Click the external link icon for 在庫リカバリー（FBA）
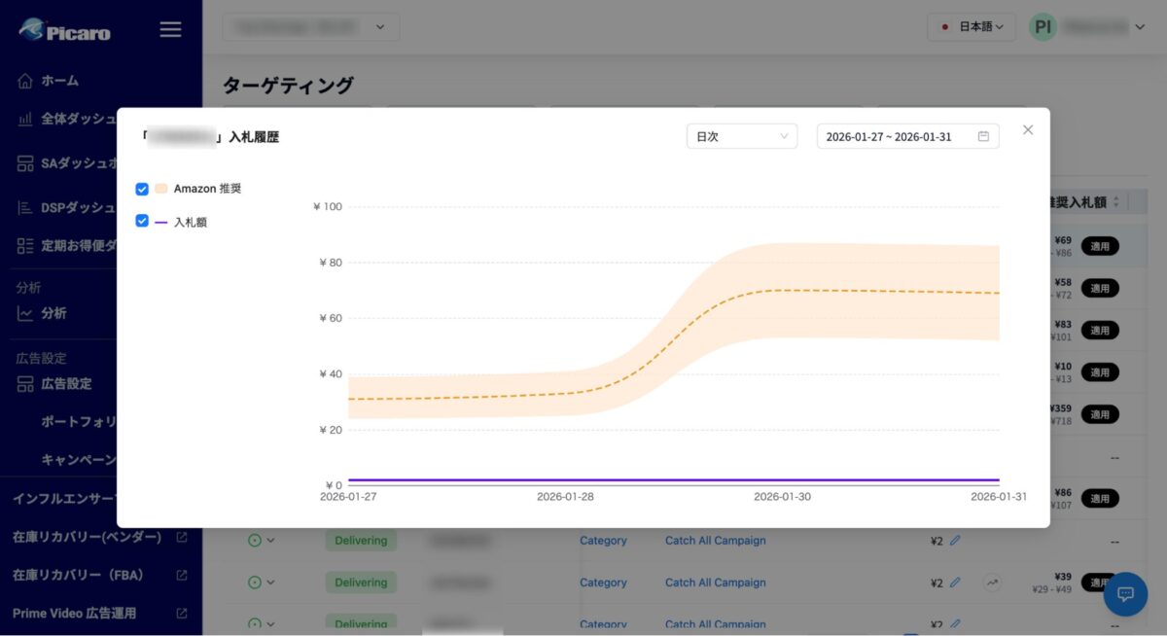Viewport: 1167px width, 636px height. point(181,576)
